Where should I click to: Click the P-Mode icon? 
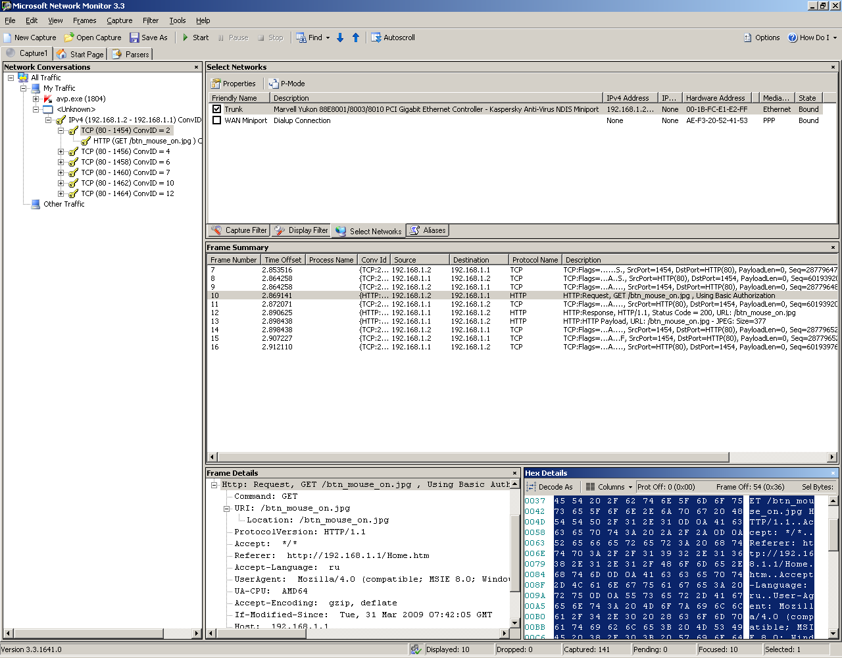click(x=274, y=84)
